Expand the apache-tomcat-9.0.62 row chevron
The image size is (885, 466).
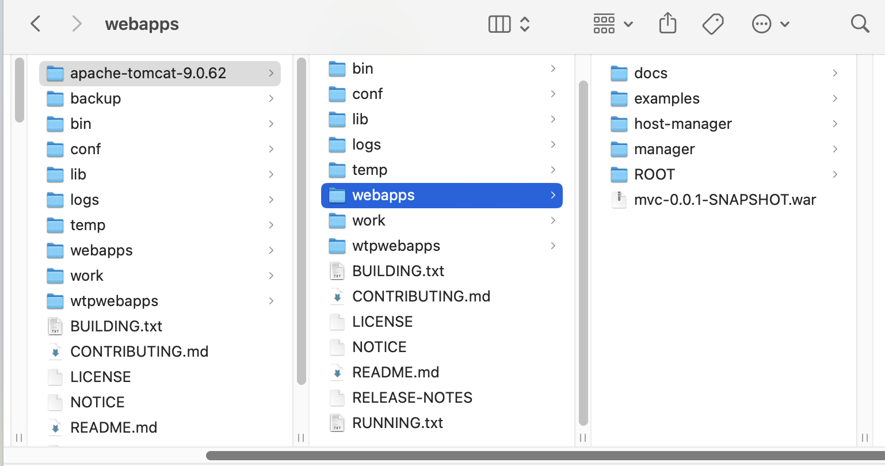271,73
